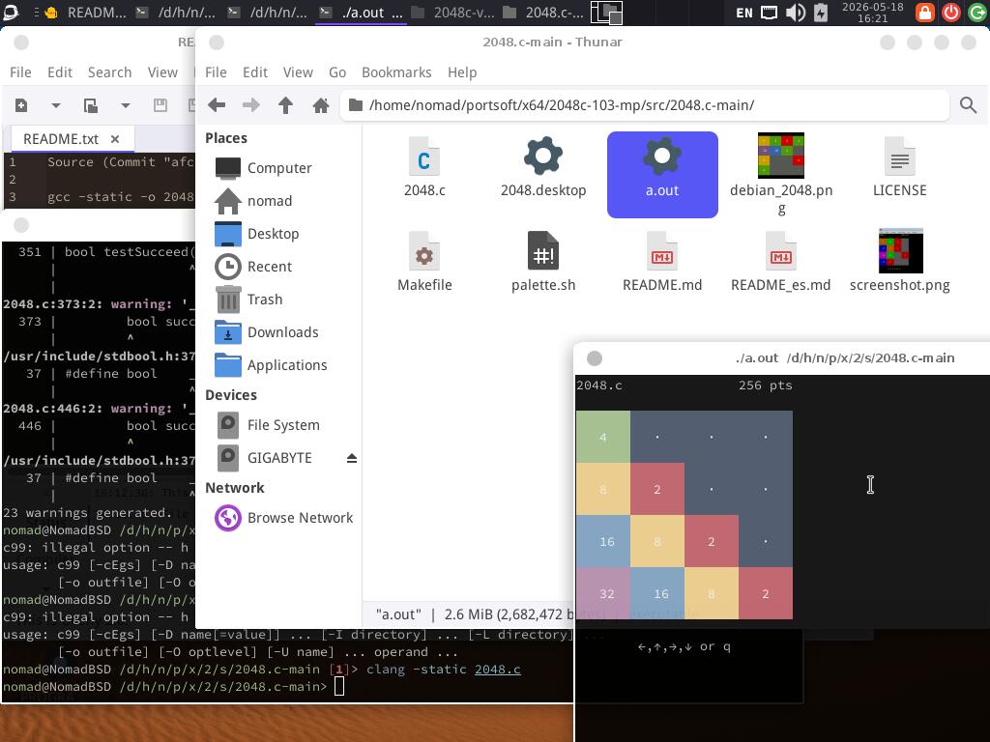Open dropdown arrow next to new document icon
The width and height of the screenshot is (990, 742).
pyautogui.click(x=55, y=105)
